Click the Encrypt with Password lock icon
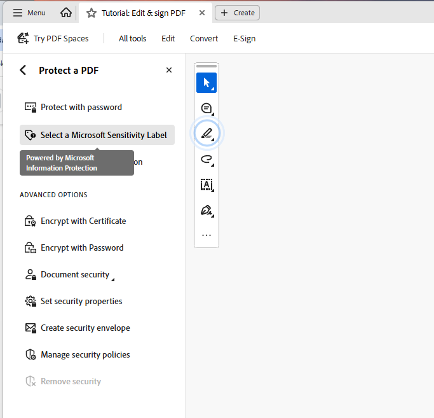Viewport: 434px width, 418px height. (x=30, y=247)
